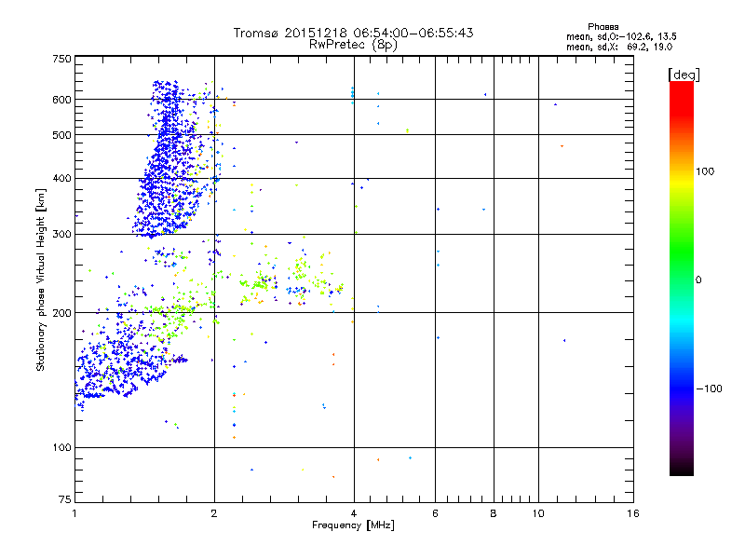The height and width of the screenshot is (559, 745).
Task: Click the '[deg]' colorbar unit label
Action: (684, 75)
